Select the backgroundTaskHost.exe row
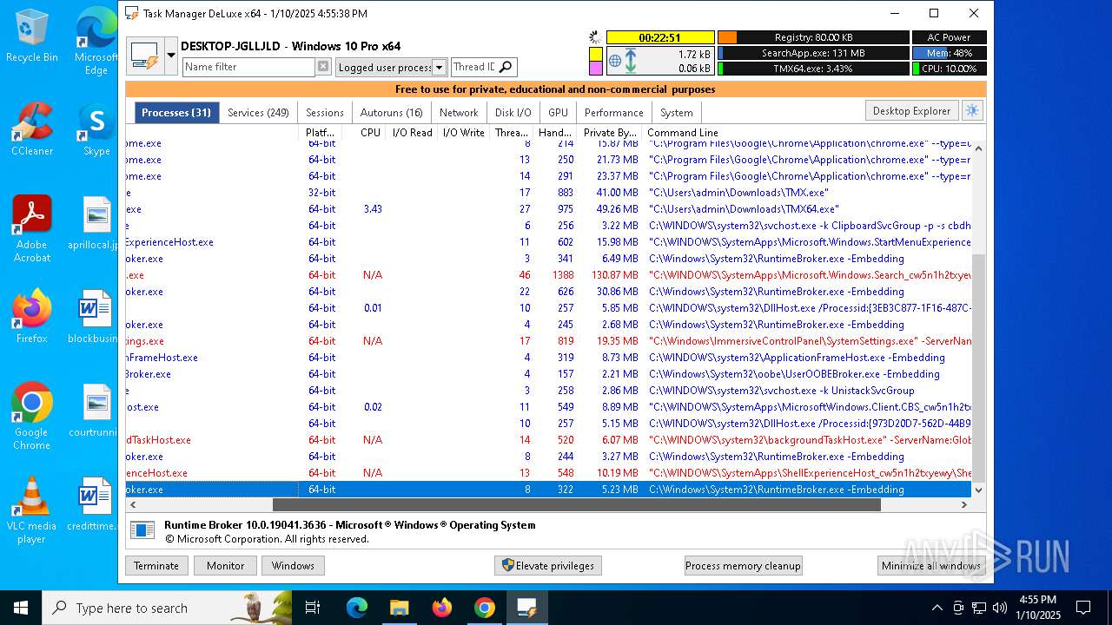 [x=548, y=440]
